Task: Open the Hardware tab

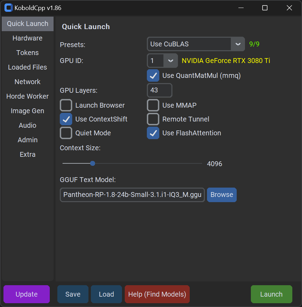Action: tap(28, 38)
